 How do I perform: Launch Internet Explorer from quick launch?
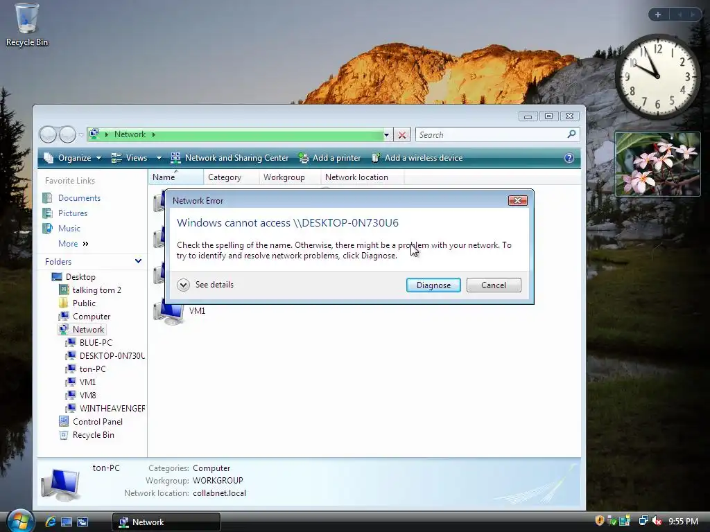(50, 522)
